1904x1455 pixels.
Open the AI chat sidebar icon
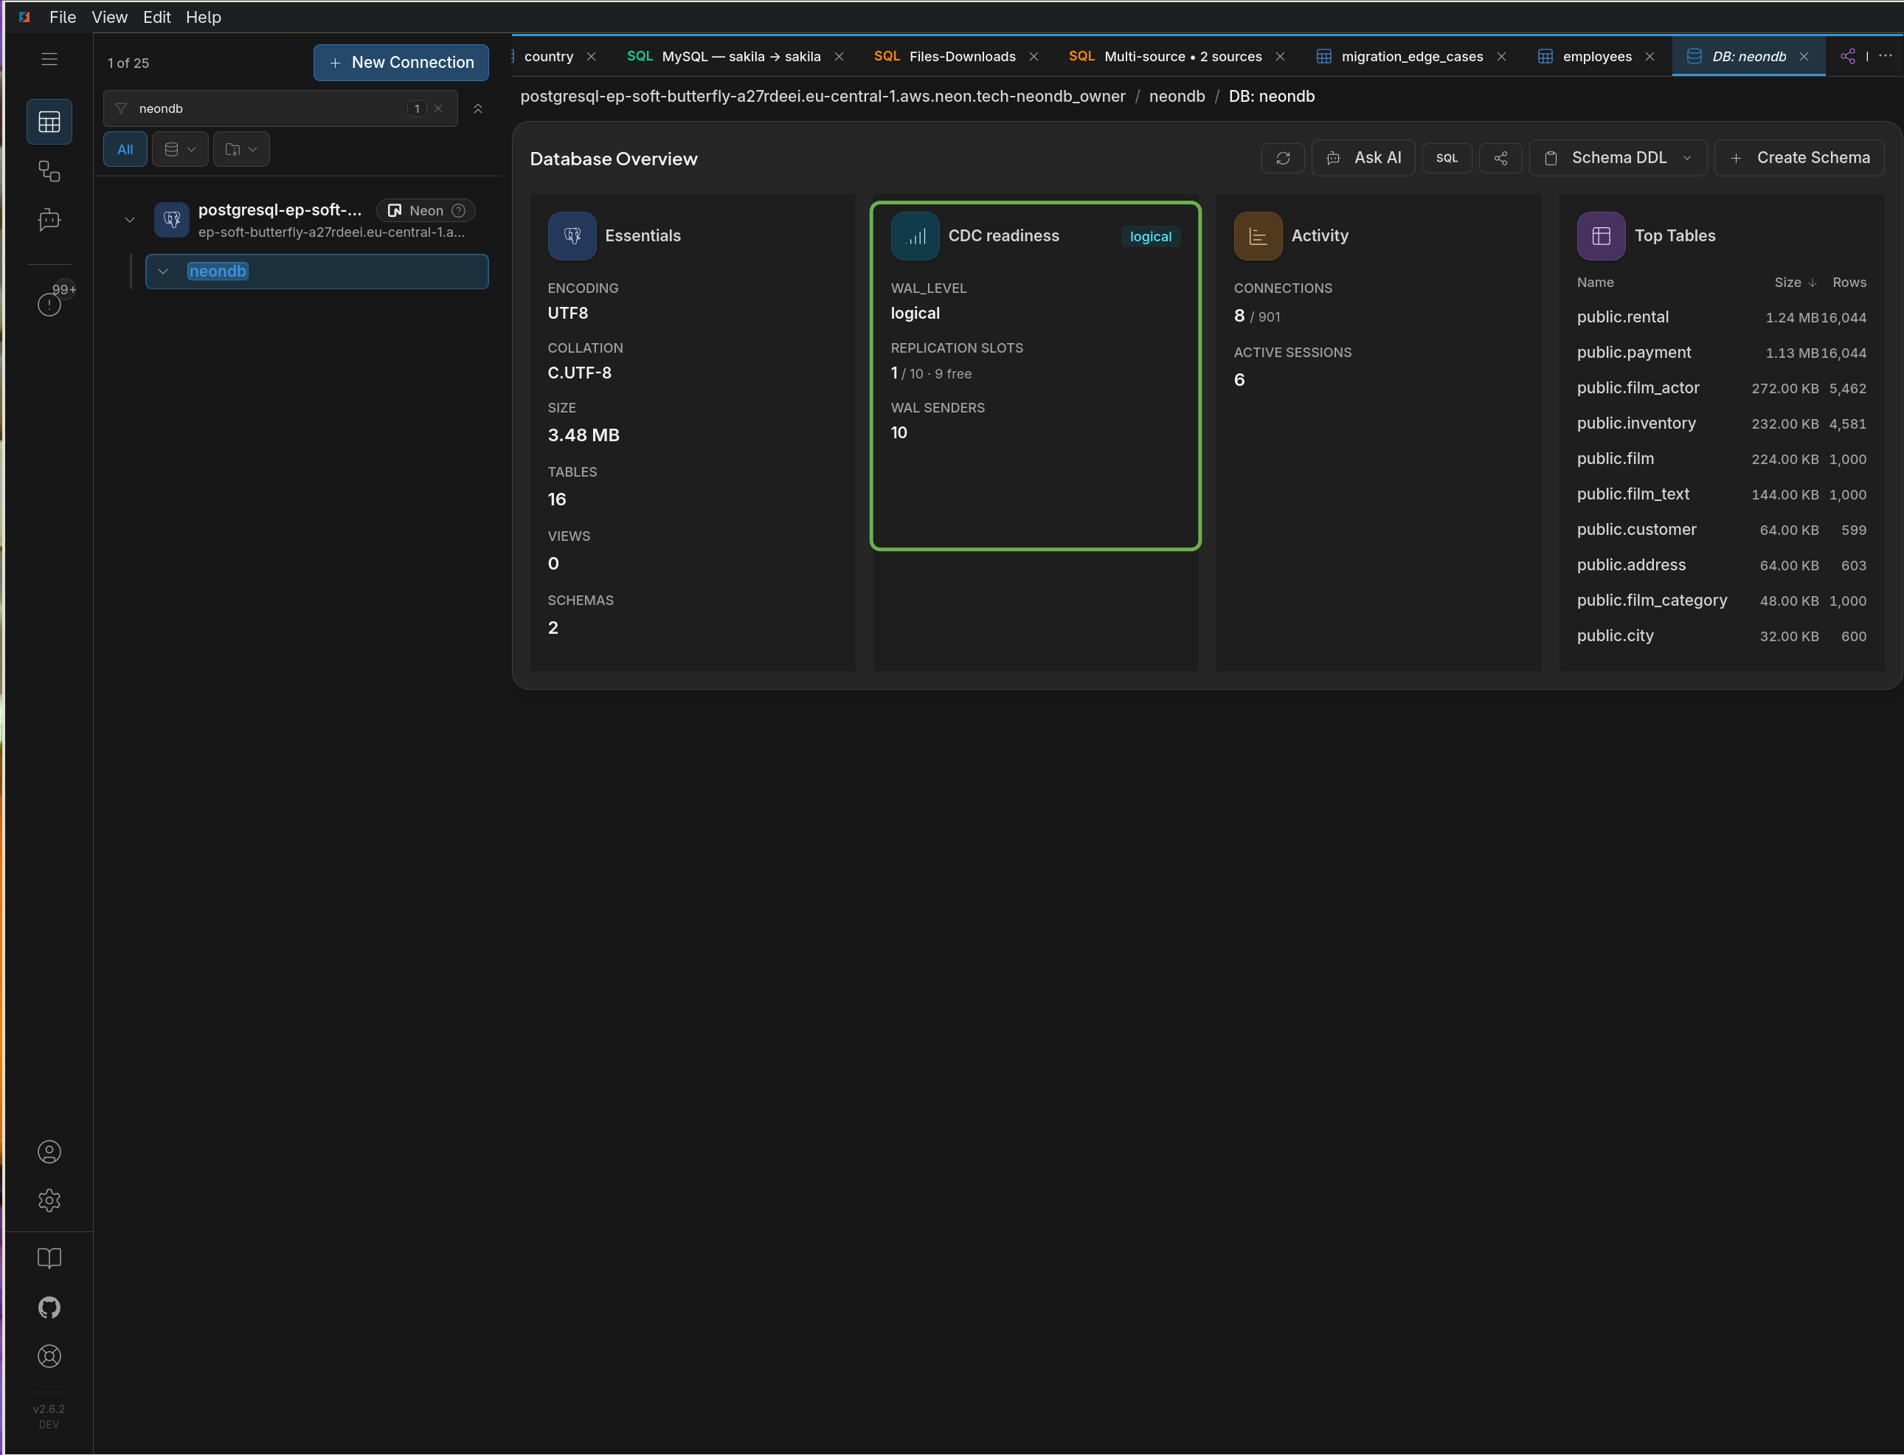(x=49, y=220)
